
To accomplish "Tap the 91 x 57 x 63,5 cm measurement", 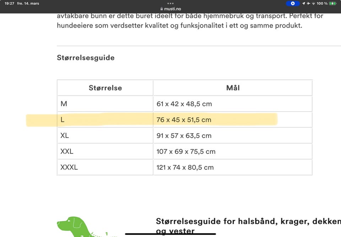I will [x=184, y=136].
